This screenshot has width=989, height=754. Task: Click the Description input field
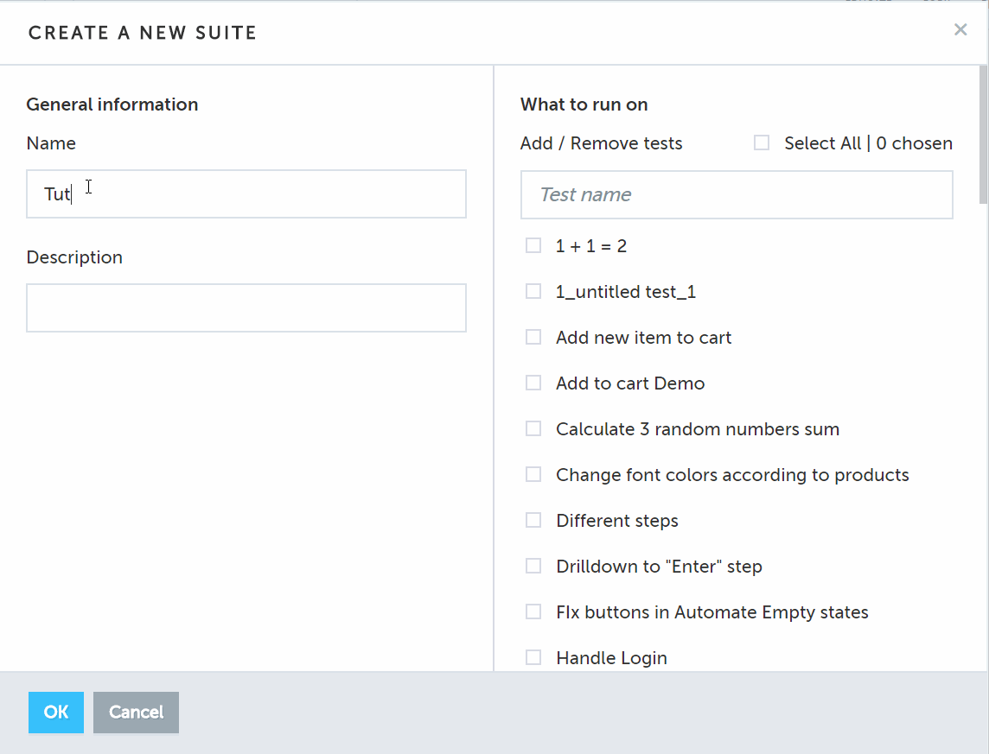point(246,307)
